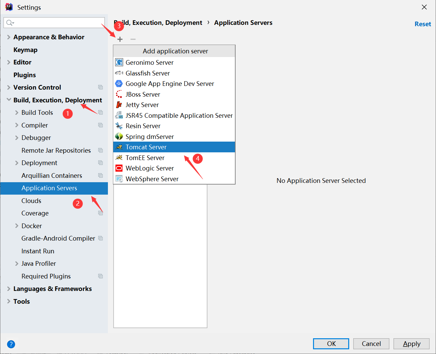
Task: Expand the Docker settings node
Action: pos(17,226)
